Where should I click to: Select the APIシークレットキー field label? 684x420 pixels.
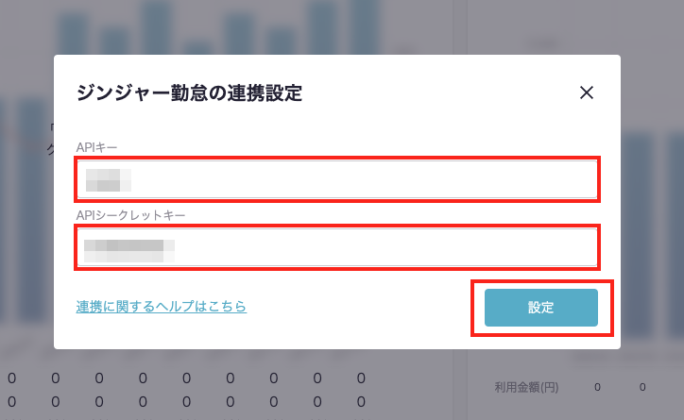point(131,215)
